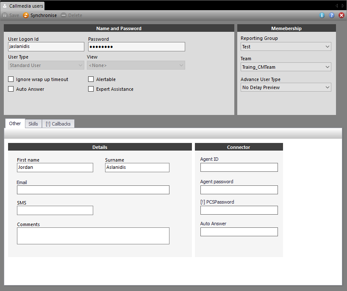Tick the Alertable checkbox
The height and width of the screenshot is (291, 347).
pyautogui.click(x=91, y=79)
